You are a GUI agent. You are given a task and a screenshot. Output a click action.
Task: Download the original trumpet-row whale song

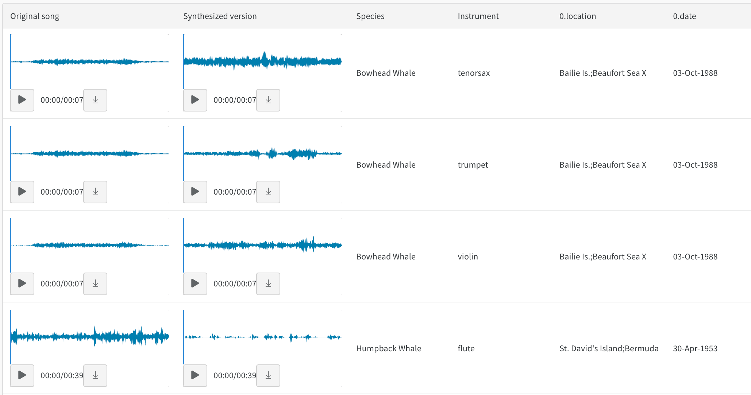coord(95,192)
